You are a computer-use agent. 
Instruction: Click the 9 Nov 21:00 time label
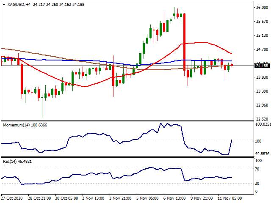tap(202, 198)
